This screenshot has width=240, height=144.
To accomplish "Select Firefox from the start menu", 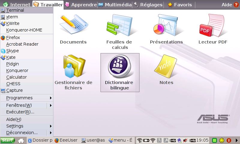I will click(x=13, y=37).
